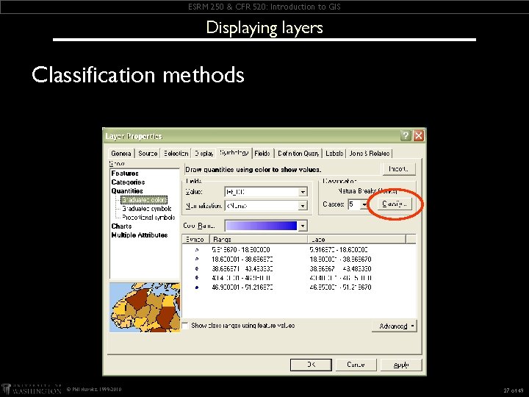Click the Symbol column header

click(195, 240)
